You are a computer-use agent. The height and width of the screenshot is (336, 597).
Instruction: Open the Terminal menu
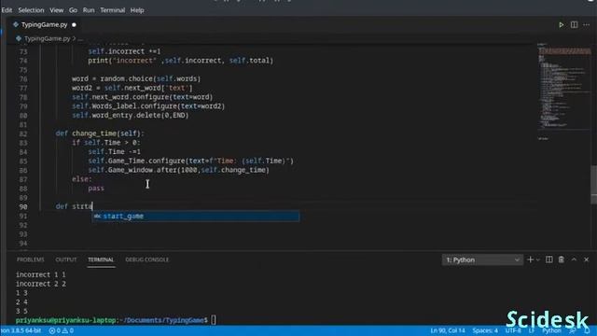112,10
